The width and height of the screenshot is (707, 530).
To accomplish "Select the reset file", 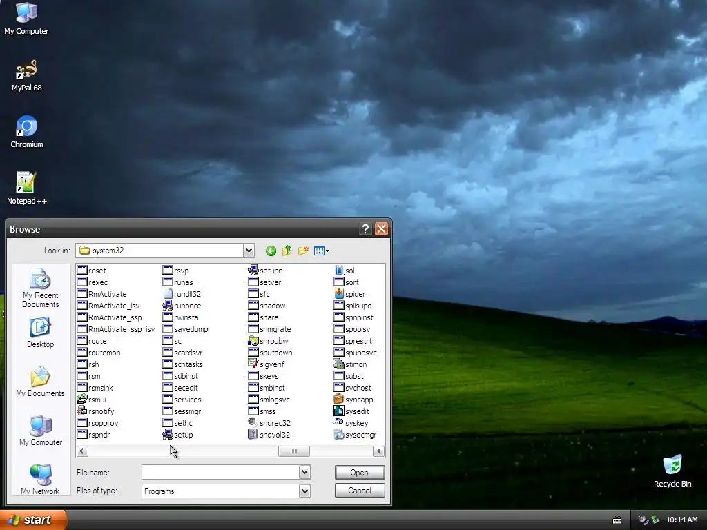I will point(92,271).
